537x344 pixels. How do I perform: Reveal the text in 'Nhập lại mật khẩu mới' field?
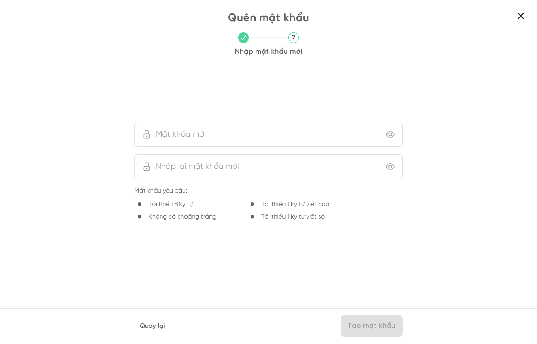pyautogui.click(x=390, y=166)
